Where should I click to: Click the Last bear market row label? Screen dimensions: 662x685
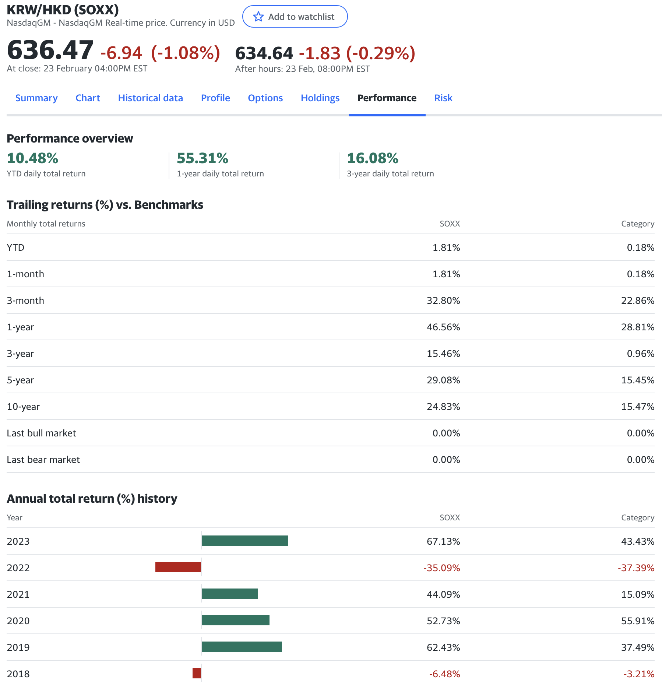click(x=43, y=460)
